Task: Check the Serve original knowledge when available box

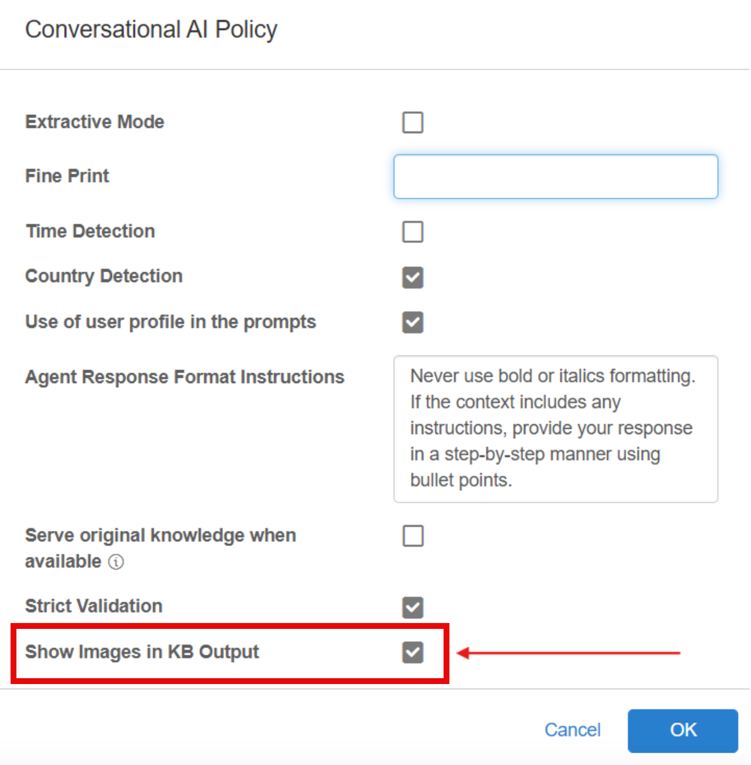Action: [x=413, y=536]
